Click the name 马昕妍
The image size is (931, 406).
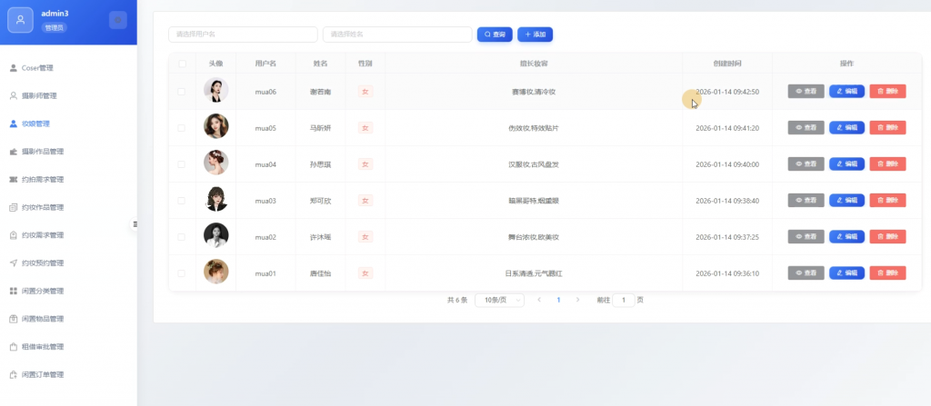(321, 128)
